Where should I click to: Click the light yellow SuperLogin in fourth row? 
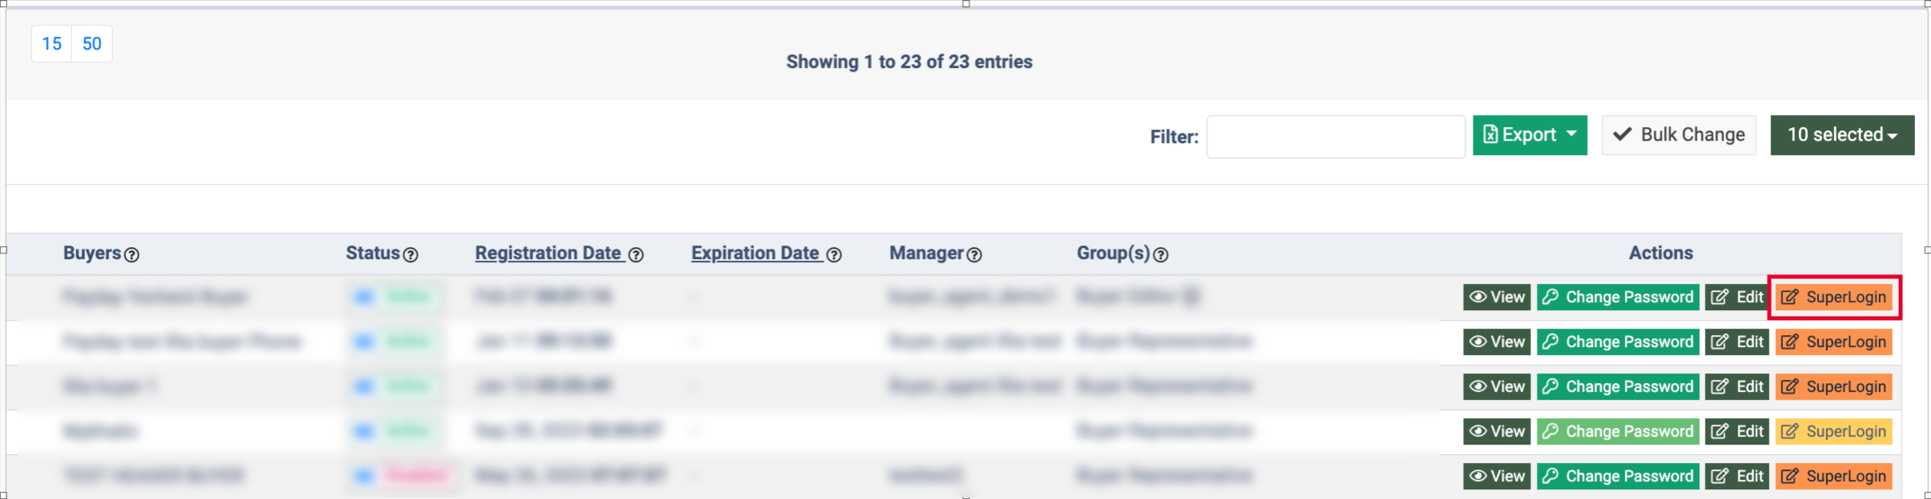point(1834,432)
